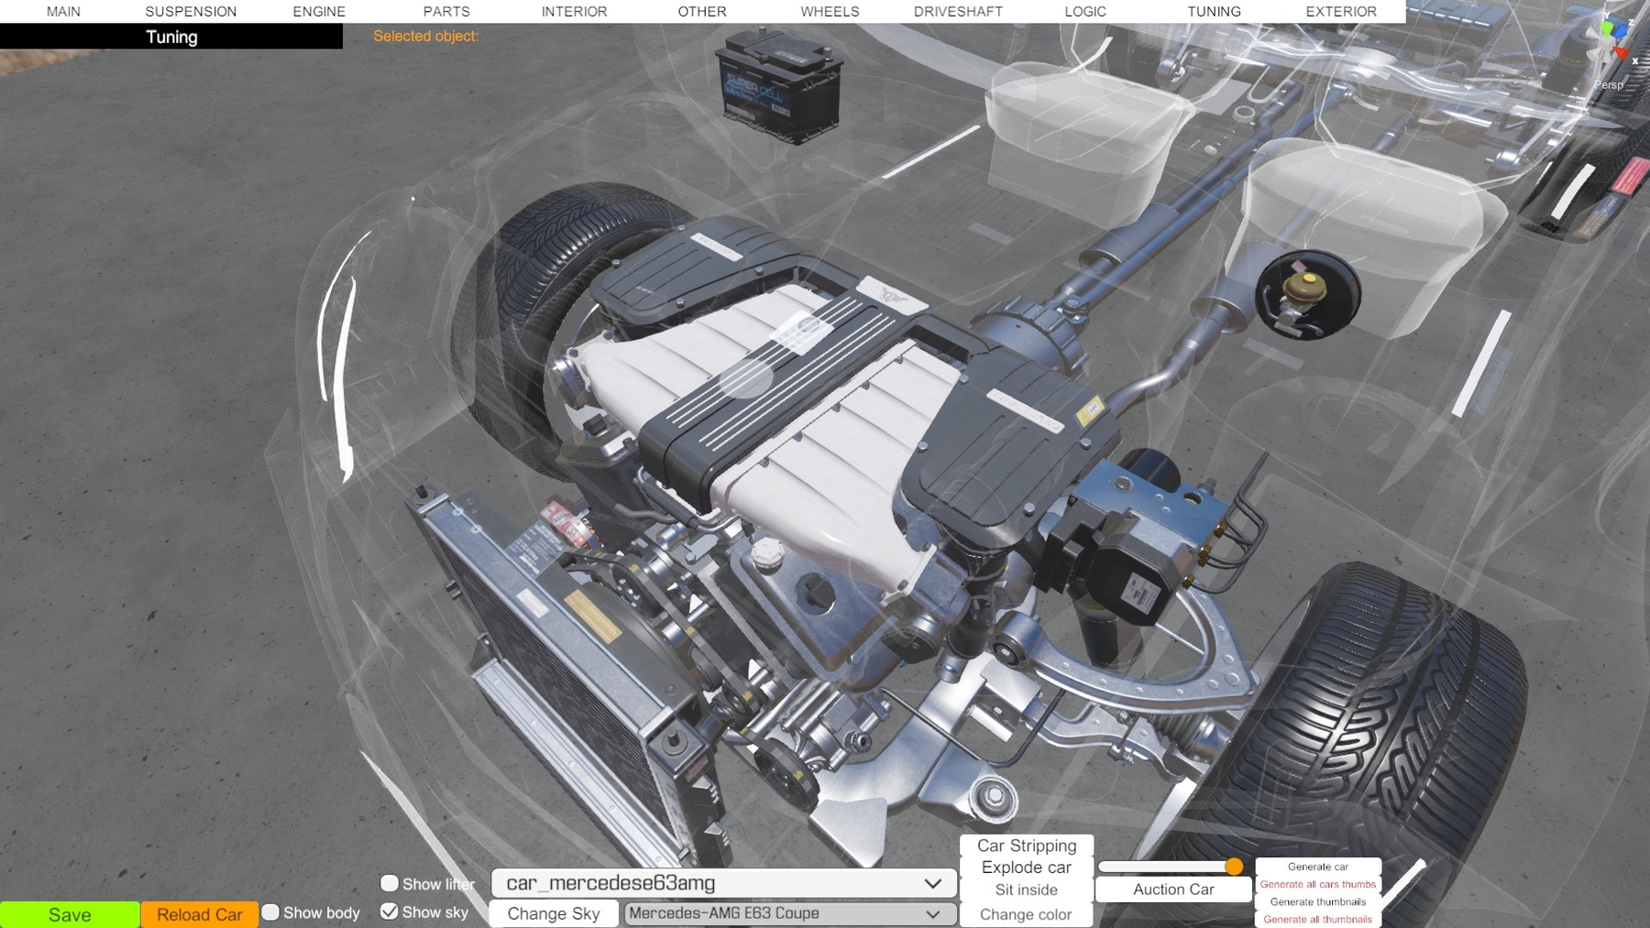Viewport: 1650px width, 928px height.
Task: Click the Explode car button
Action: (1026, 868)
